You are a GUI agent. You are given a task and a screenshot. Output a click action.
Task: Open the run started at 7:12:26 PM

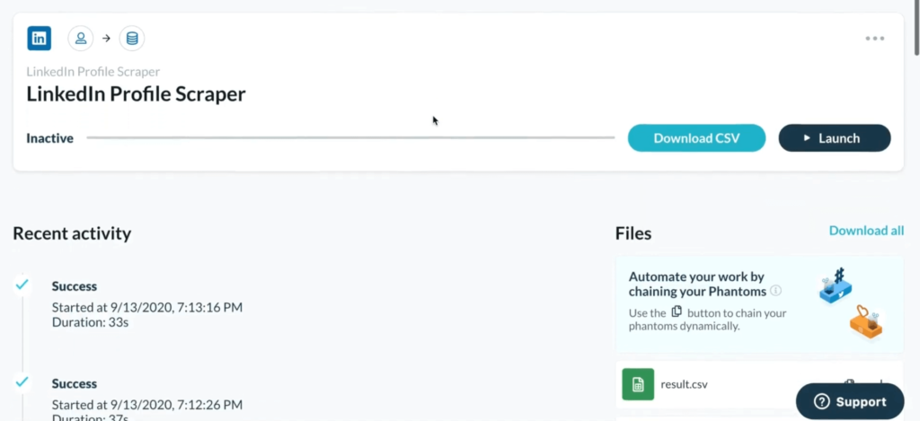146,405
